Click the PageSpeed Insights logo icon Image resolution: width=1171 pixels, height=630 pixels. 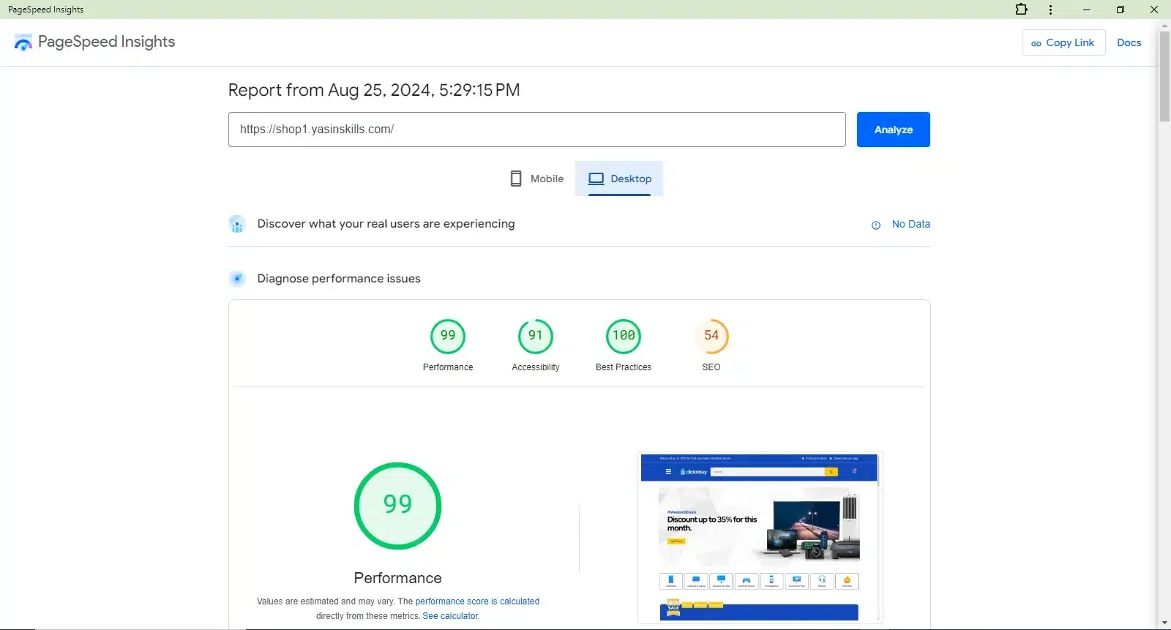23,43
